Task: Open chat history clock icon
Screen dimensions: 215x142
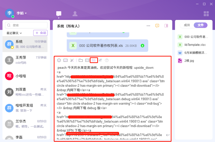Action: coord(157,26)
